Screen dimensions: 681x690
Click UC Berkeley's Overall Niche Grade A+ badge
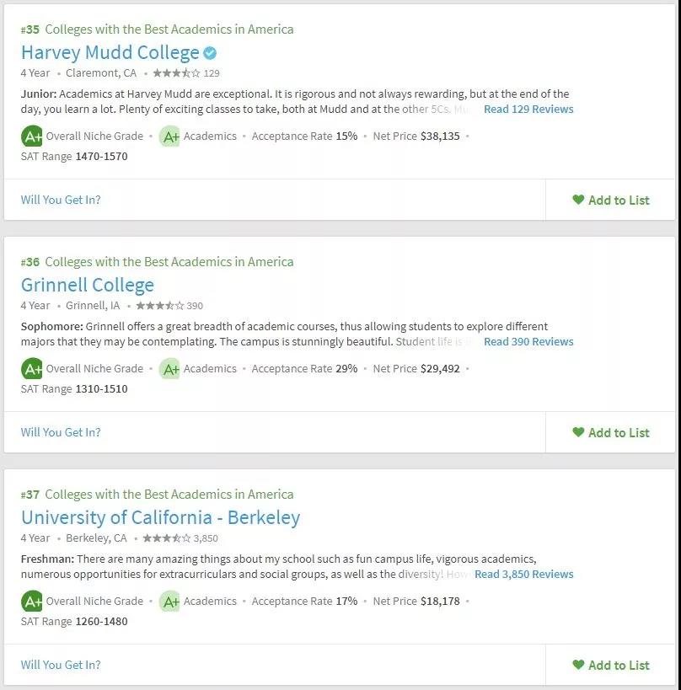32,601
